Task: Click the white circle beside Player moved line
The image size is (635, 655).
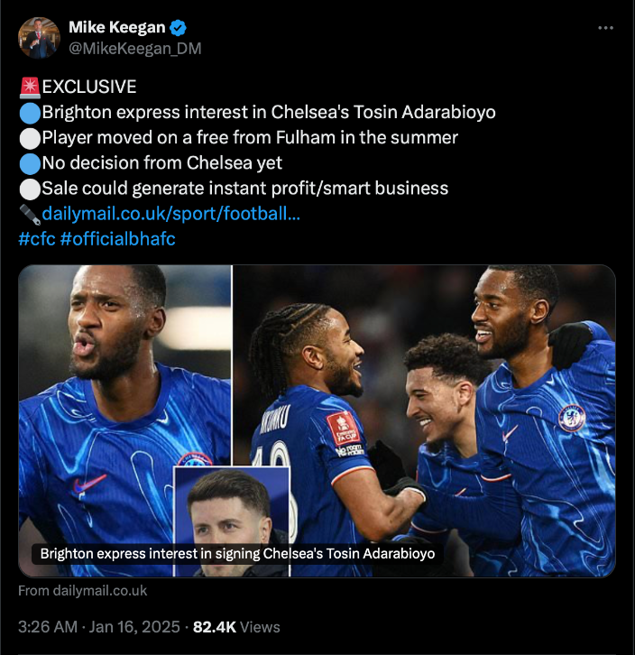Action: click(30, 138)
